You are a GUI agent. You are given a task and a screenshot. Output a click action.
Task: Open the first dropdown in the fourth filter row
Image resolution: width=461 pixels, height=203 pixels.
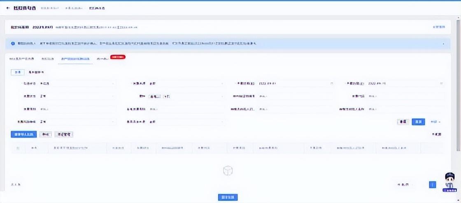(x=77, y=122)
